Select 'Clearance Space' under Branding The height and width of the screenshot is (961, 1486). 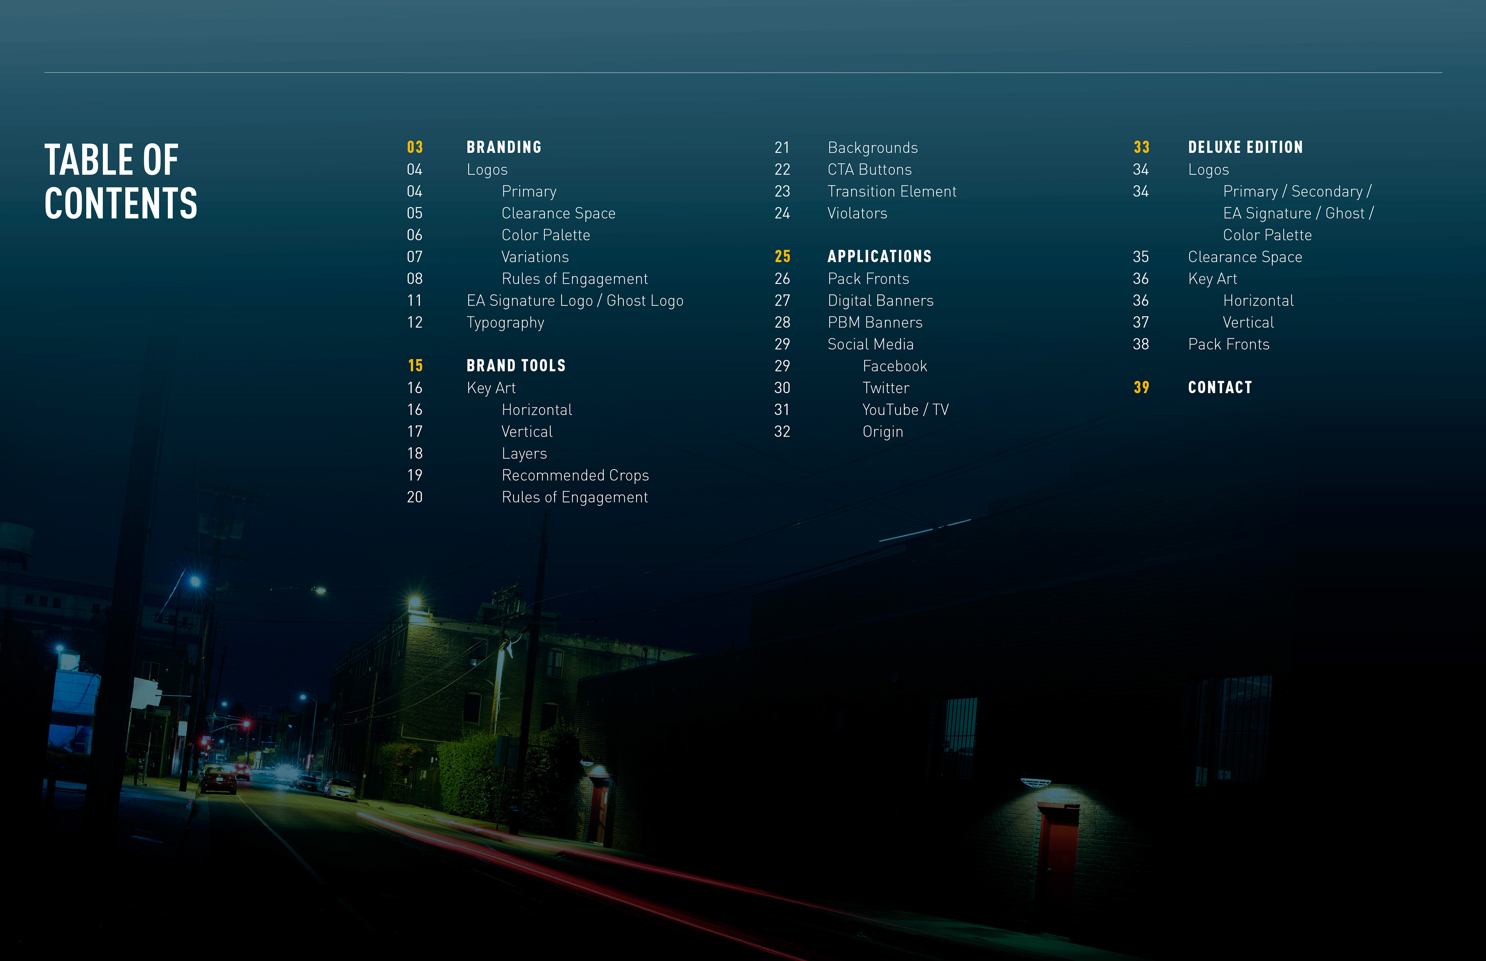tap(558, 213)
